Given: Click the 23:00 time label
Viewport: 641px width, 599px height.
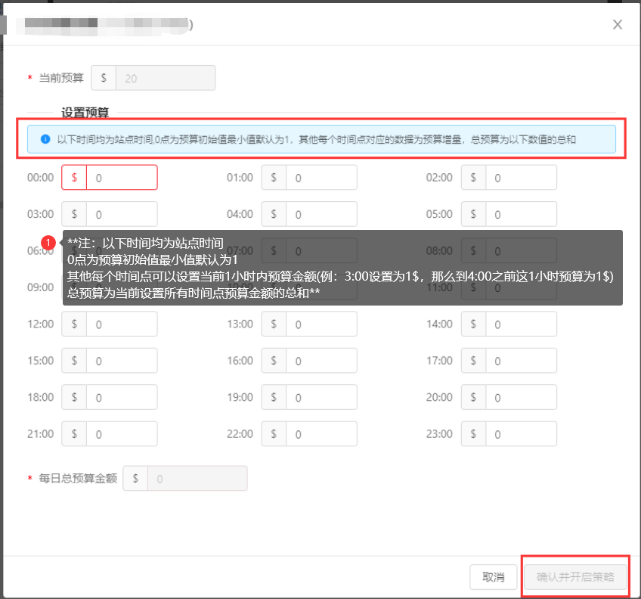Looking at the screenshot, I should (439, 433).
